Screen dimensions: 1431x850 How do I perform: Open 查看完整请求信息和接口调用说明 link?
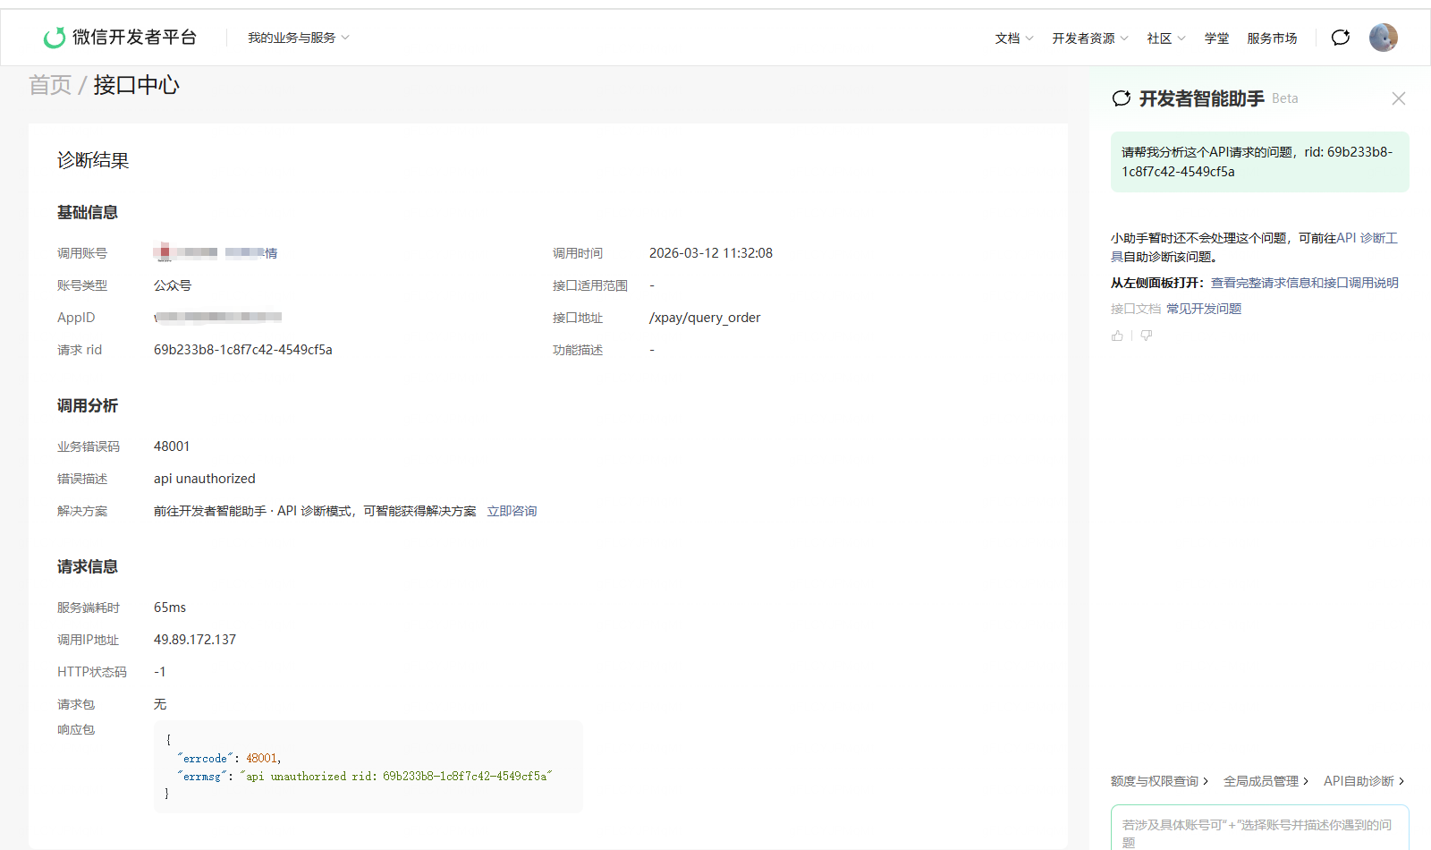pyautogui.click(x=1305, y=283)
